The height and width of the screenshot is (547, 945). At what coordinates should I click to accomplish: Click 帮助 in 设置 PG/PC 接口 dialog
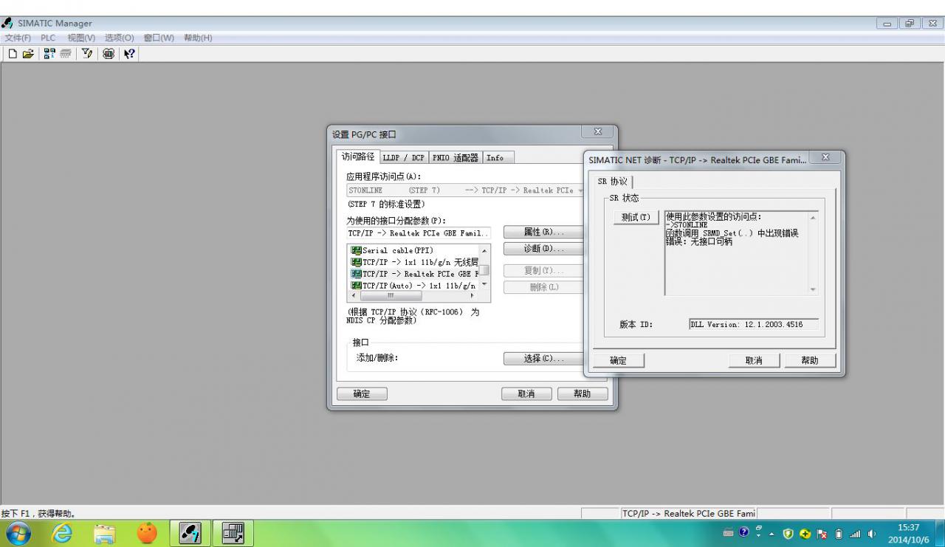(583, 394)
